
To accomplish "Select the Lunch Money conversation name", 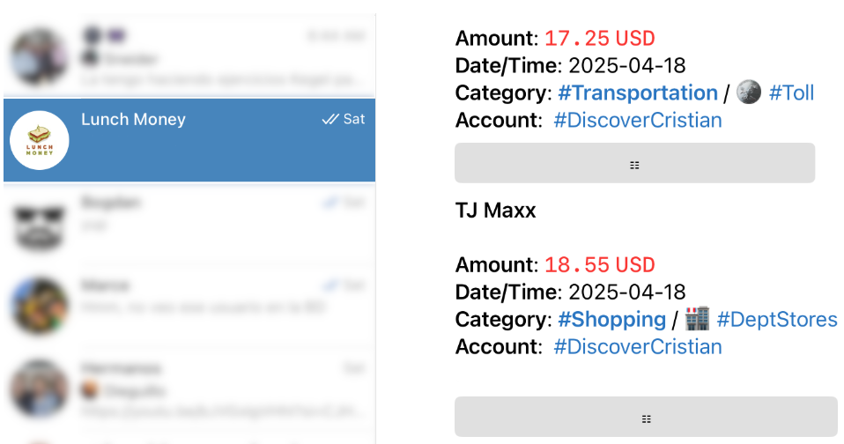I will [x=133, y=119].
